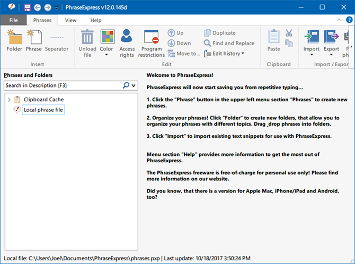Image resolution: width=355 pixels, height=264 pixels.
Task: Create a new Folder from the ribbon
Action: 14,40
